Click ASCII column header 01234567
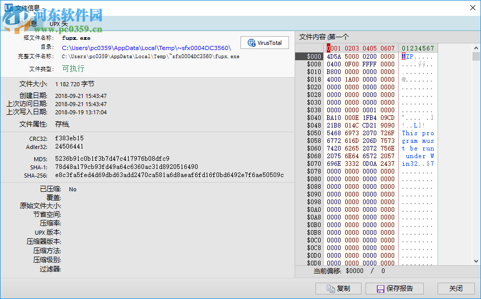481x299 pixels. [418, 48]
